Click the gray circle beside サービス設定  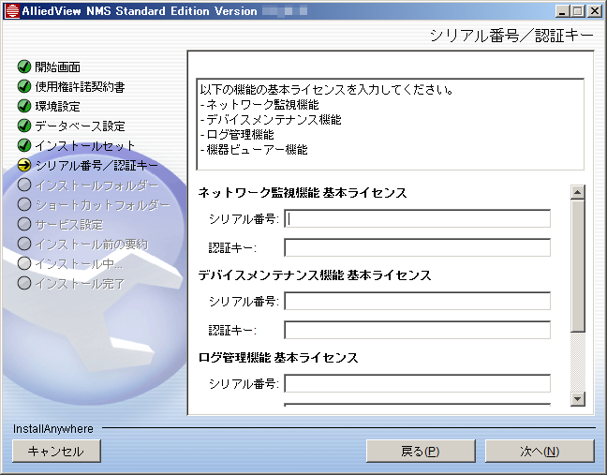(x=24, y=224)
